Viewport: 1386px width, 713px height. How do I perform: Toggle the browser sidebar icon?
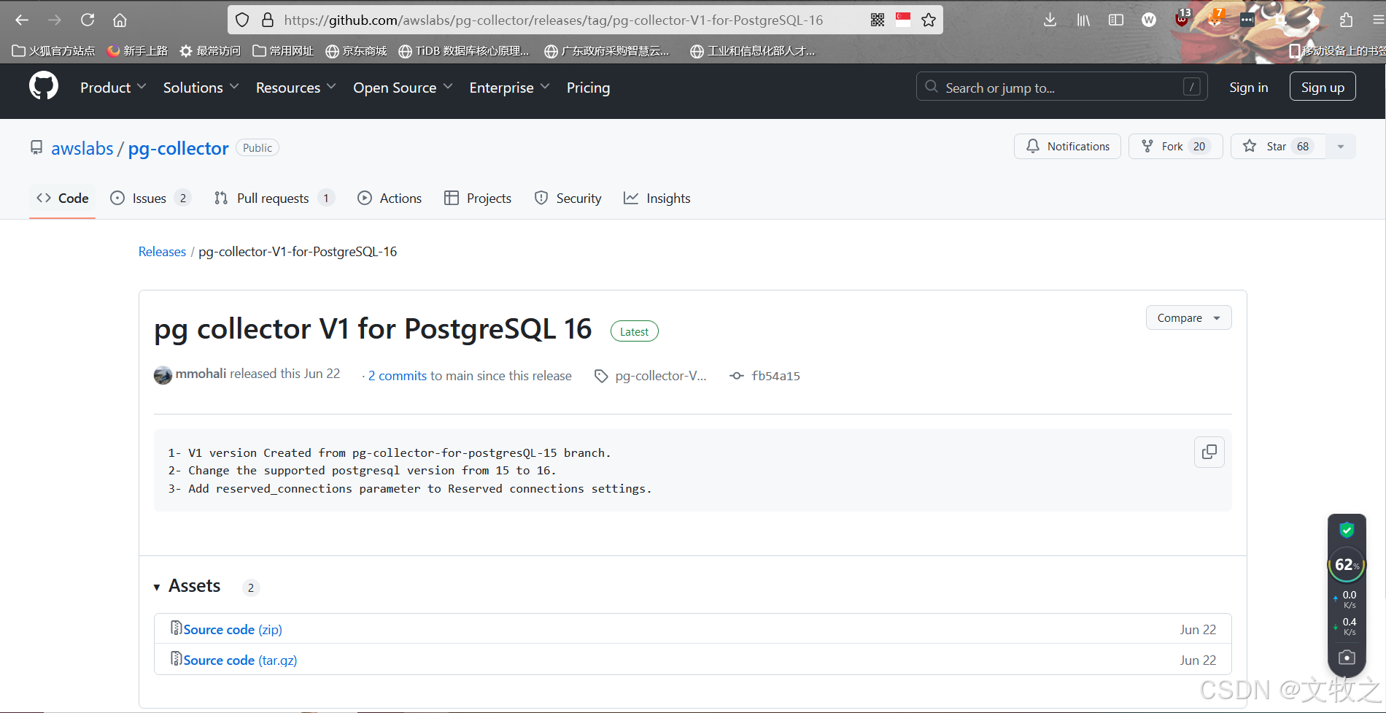point(1116,20)
